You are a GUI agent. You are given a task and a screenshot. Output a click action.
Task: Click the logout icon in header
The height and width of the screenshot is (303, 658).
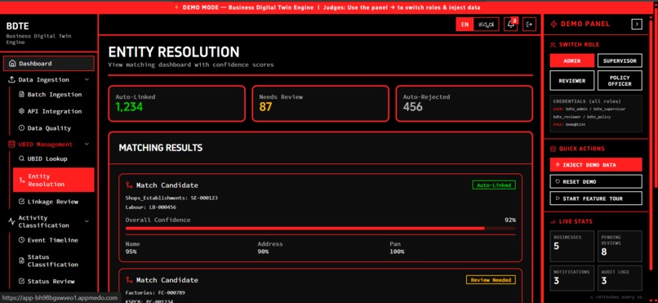coord(530,25)
